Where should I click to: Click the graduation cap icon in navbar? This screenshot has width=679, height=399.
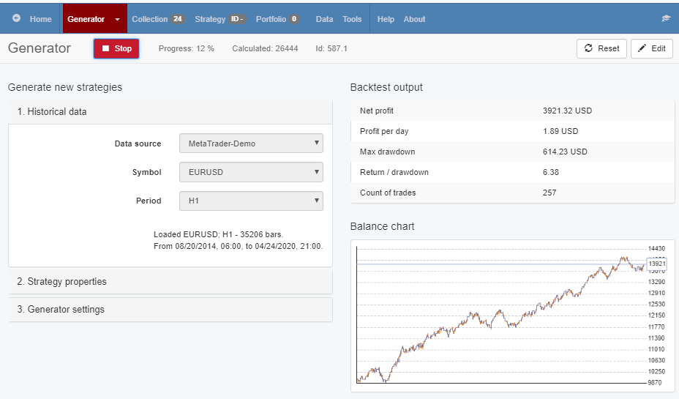[665, 19]
